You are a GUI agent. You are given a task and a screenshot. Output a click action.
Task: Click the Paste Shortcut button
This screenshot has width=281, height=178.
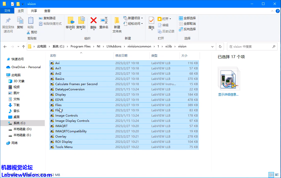pyautogui.click(x=50, y=24)
